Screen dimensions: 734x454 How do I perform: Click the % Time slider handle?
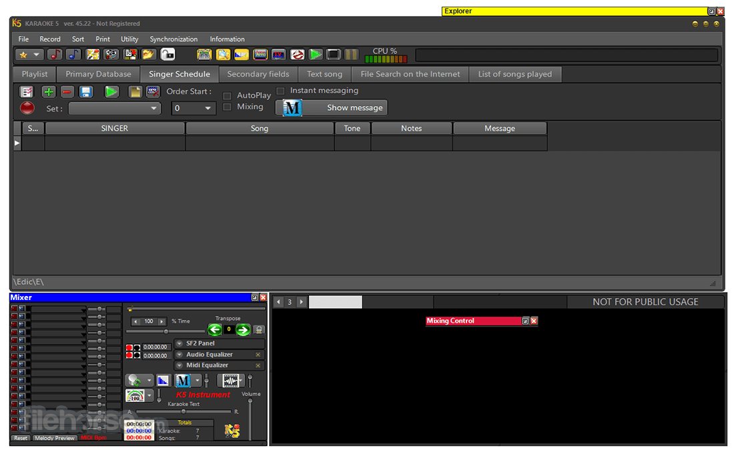(165, 331)
